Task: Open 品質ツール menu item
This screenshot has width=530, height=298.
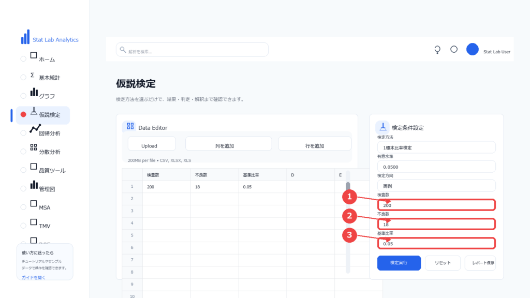Action: (52, 171)
